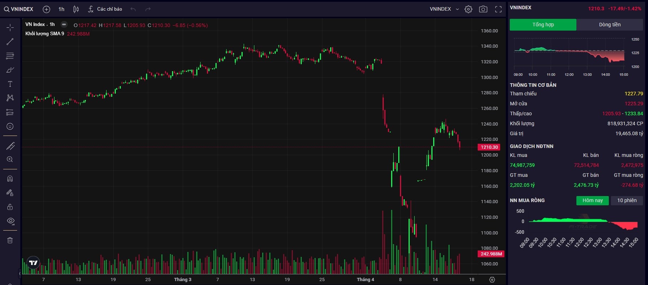648x285 pixels.
Task: Select the forecast and measurement tools
Action: pyautogui.click(x=10, y=112)
